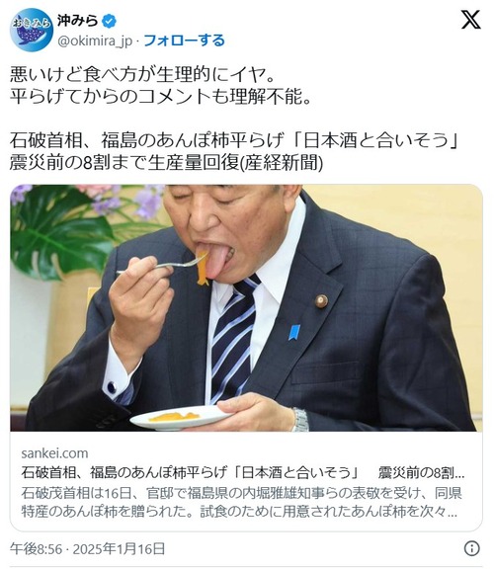Open the 沖みら whale-shark profile avatar
Viewport: 494px width, 570px height.
coord(32,30)
